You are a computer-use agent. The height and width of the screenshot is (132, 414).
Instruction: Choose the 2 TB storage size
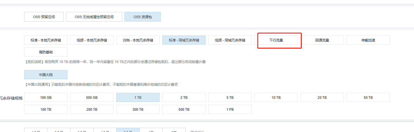(184, 97)
